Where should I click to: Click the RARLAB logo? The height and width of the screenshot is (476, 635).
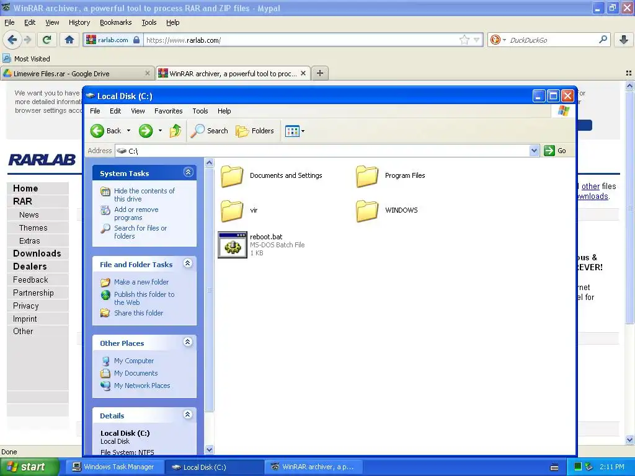tap(42, 160)
